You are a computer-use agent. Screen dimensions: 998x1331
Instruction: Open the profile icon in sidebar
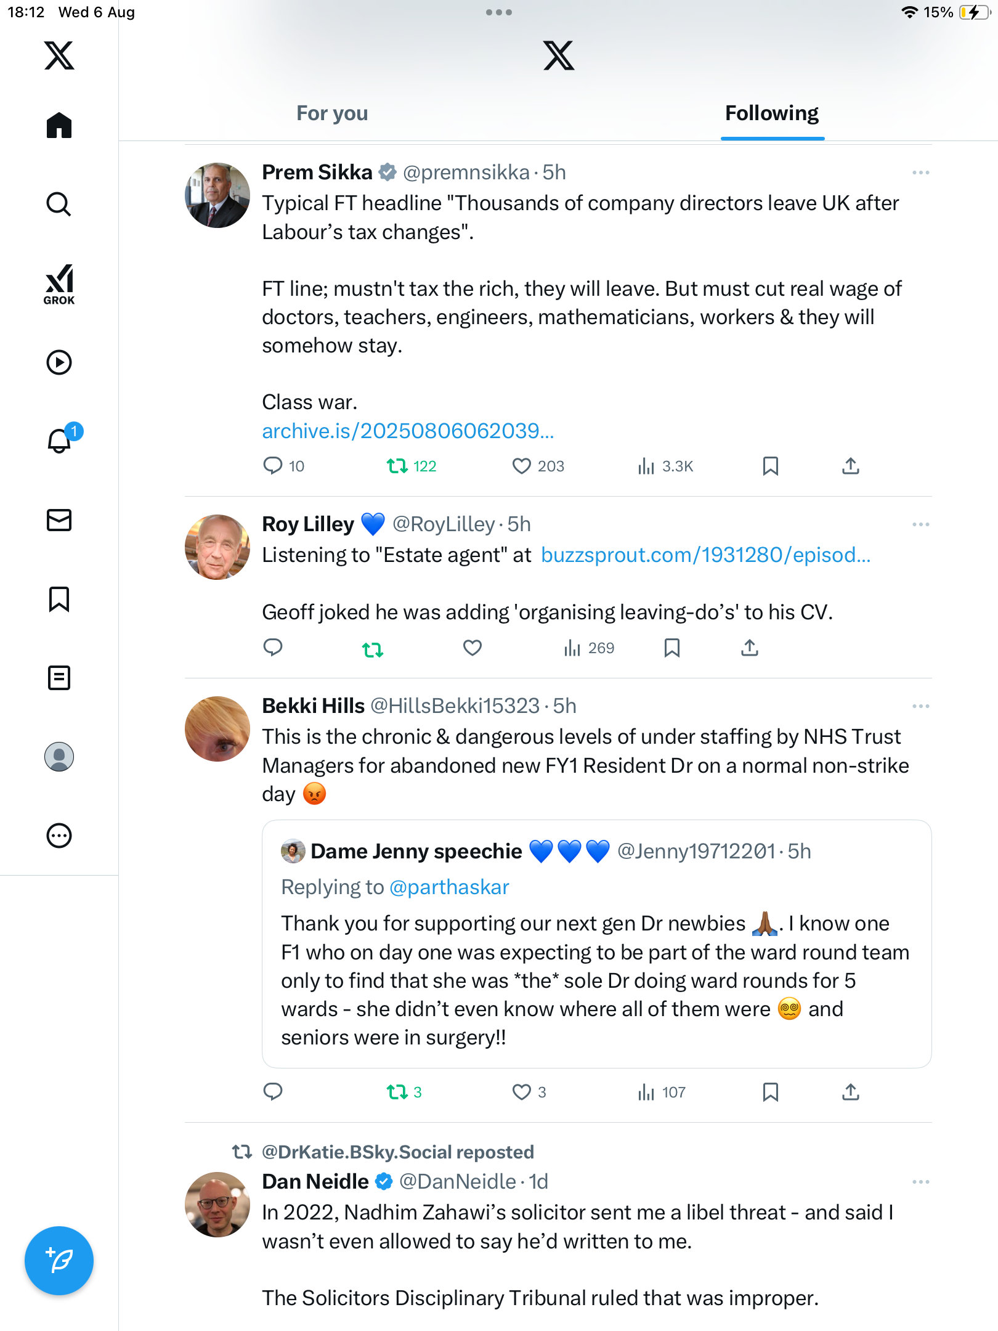(x=59, y=757)
